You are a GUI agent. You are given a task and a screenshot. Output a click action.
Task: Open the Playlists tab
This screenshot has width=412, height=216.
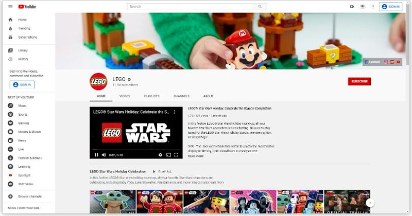click(x=151, y=96)
